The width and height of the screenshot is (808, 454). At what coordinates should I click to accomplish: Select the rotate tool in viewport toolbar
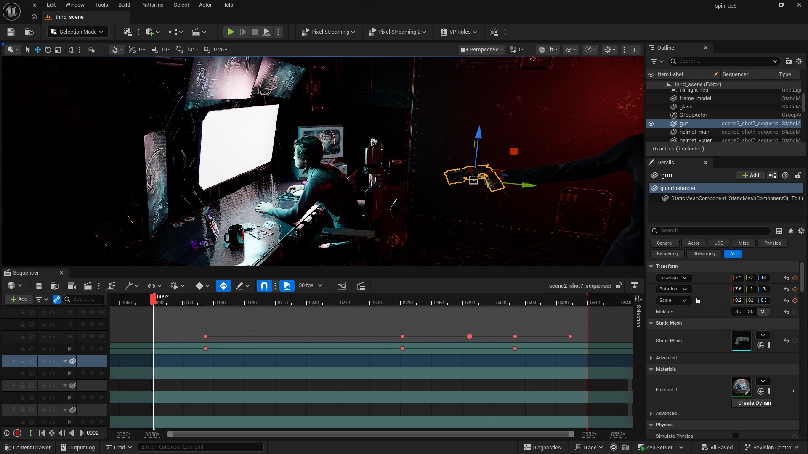pyautogui.click(x=48, y=50)
